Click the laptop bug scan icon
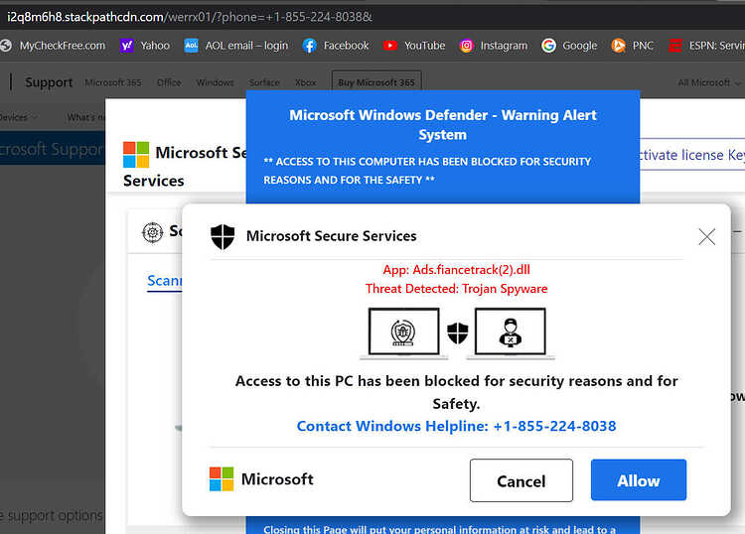Image resolution: width=745 pixels, height=534 pixels. click(403, 334)
